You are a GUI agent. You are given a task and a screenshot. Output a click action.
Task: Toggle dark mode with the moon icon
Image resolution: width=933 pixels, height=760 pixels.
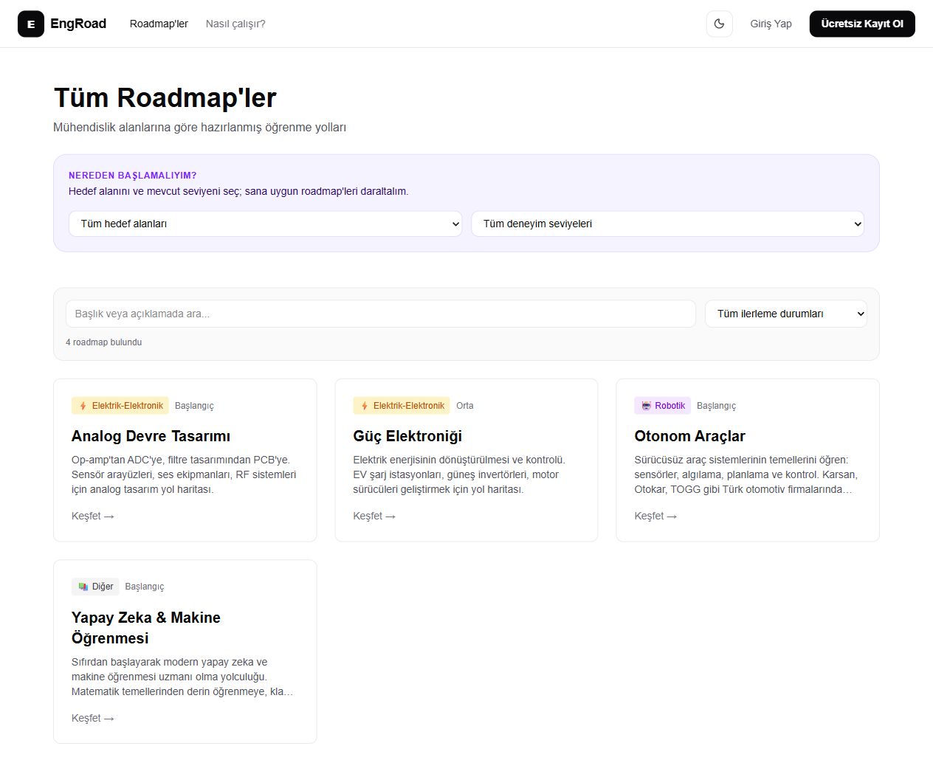720,24
